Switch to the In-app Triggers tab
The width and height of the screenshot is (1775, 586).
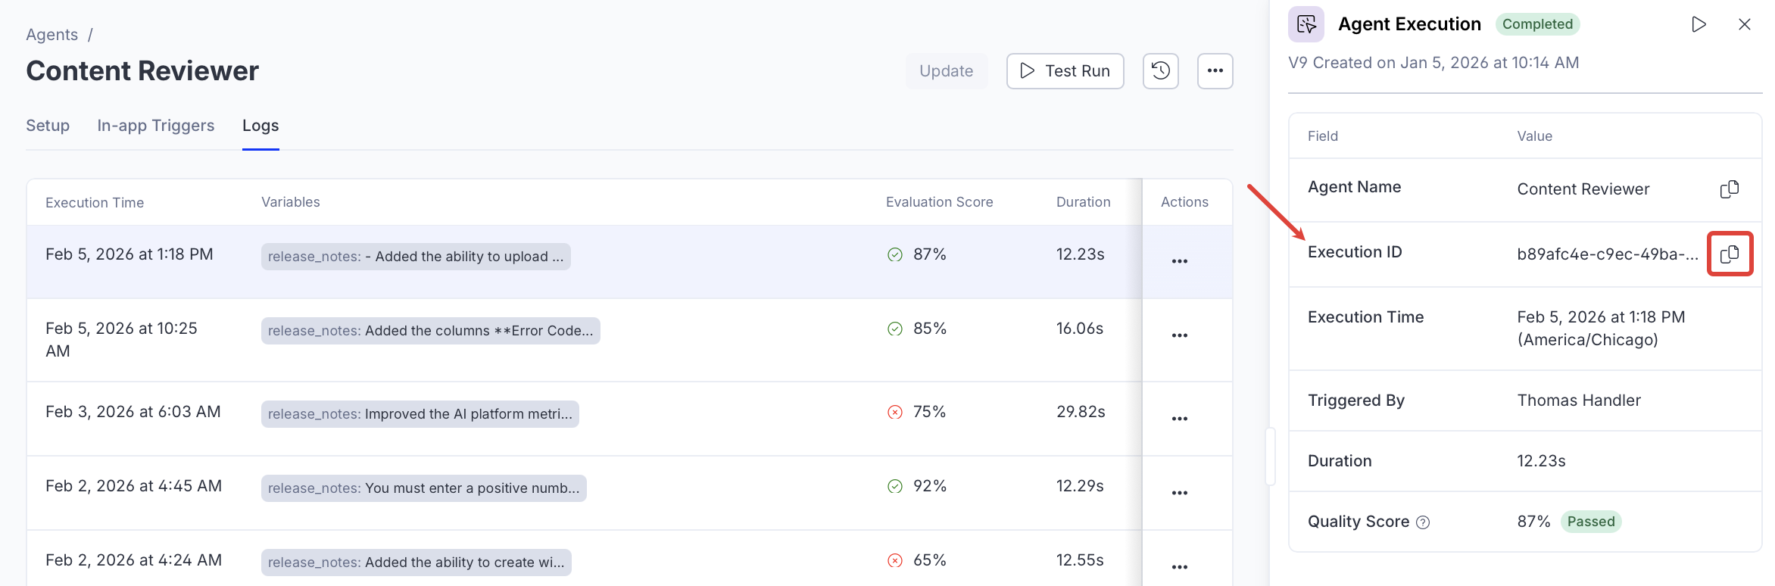(x=155, y=126)
